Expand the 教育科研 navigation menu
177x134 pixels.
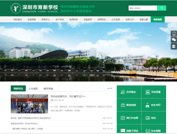pyautogui.click(x=74, y=19)
